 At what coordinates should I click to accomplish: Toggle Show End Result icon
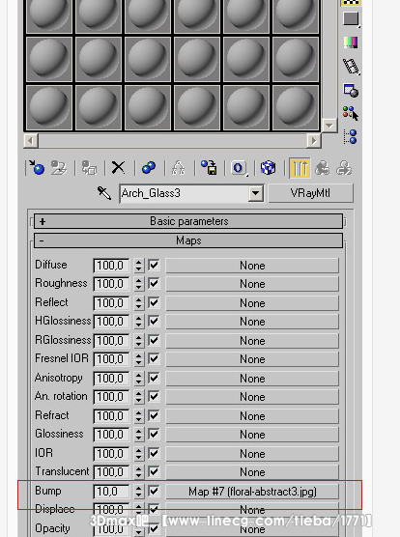[300, 168]
